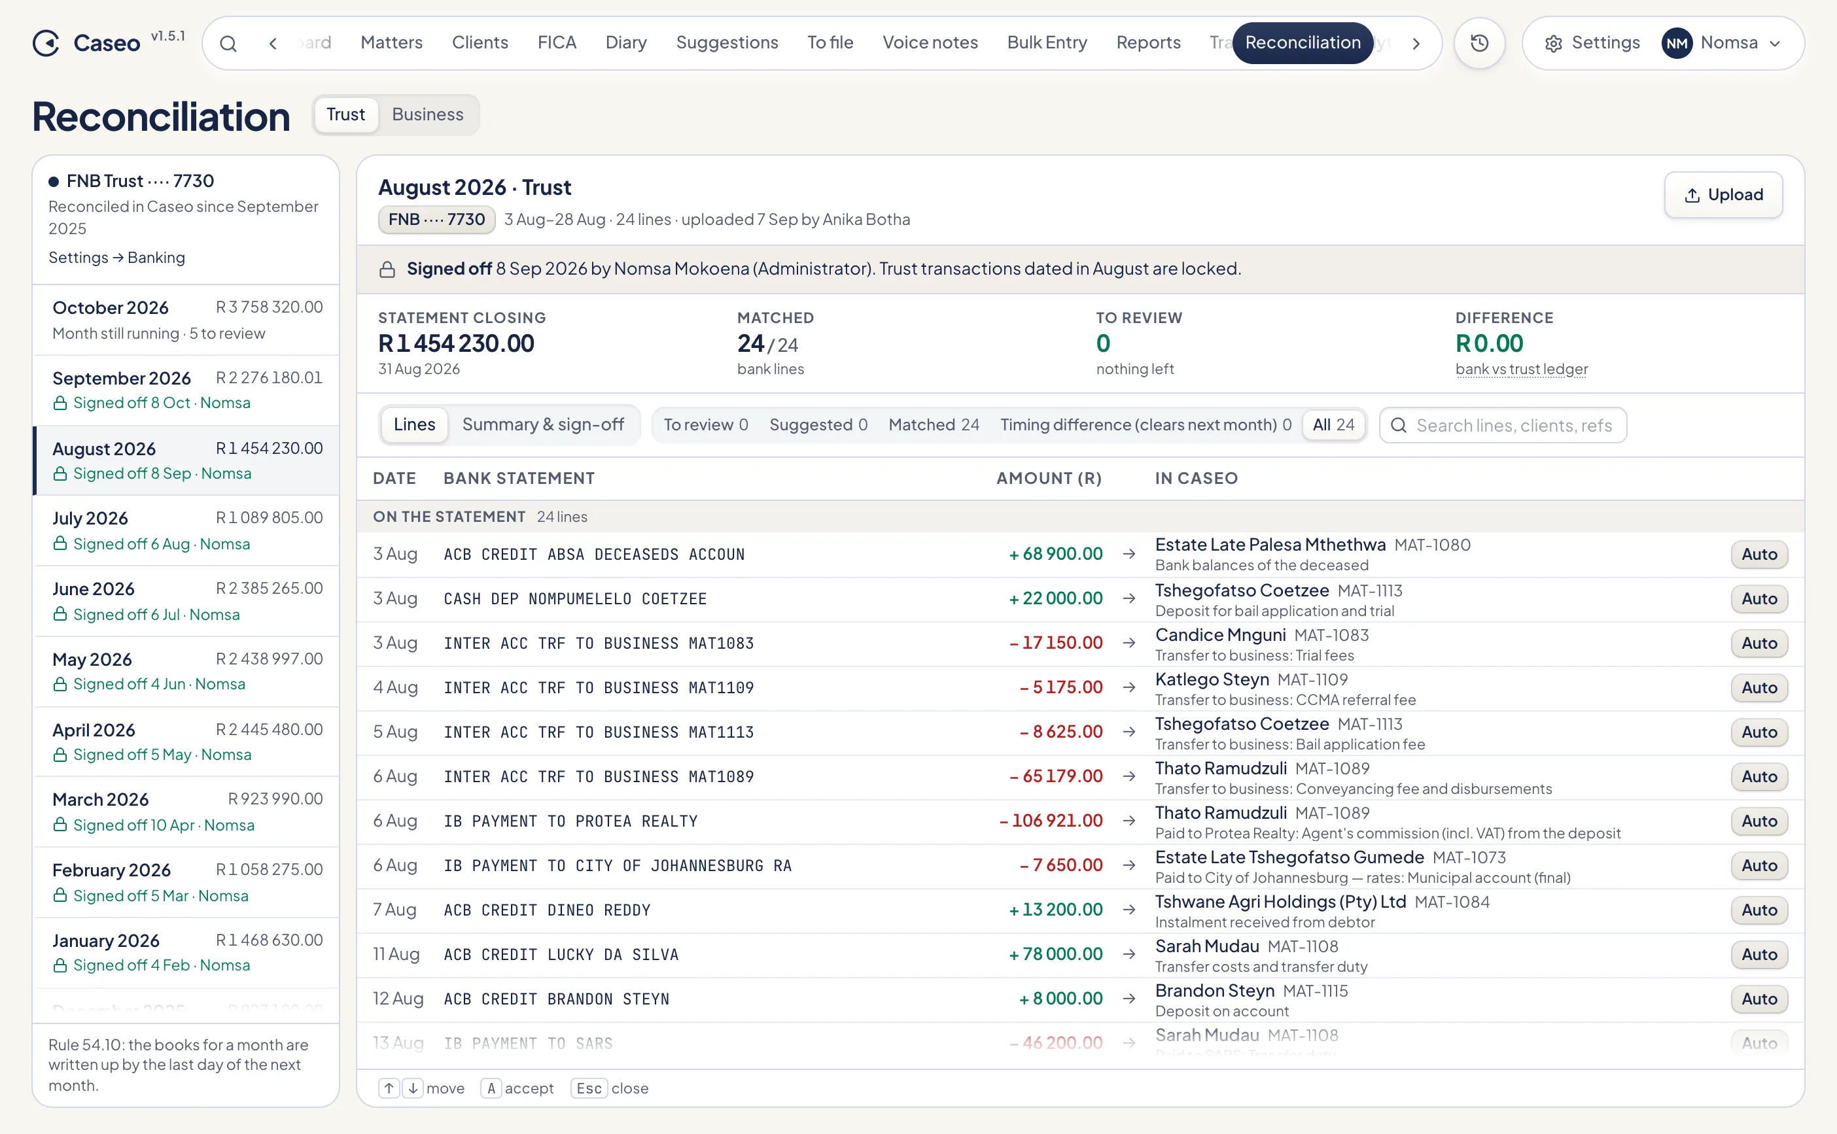Click the FNB ···· 7730 account chip

[x=436, y=220]
